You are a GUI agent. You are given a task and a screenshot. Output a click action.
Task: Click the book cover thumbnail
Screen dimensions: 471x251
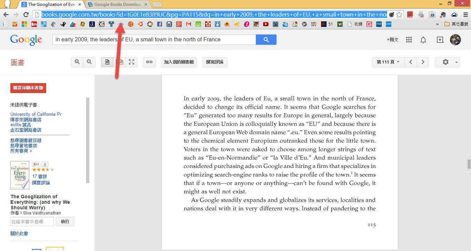tap(20, 175)
